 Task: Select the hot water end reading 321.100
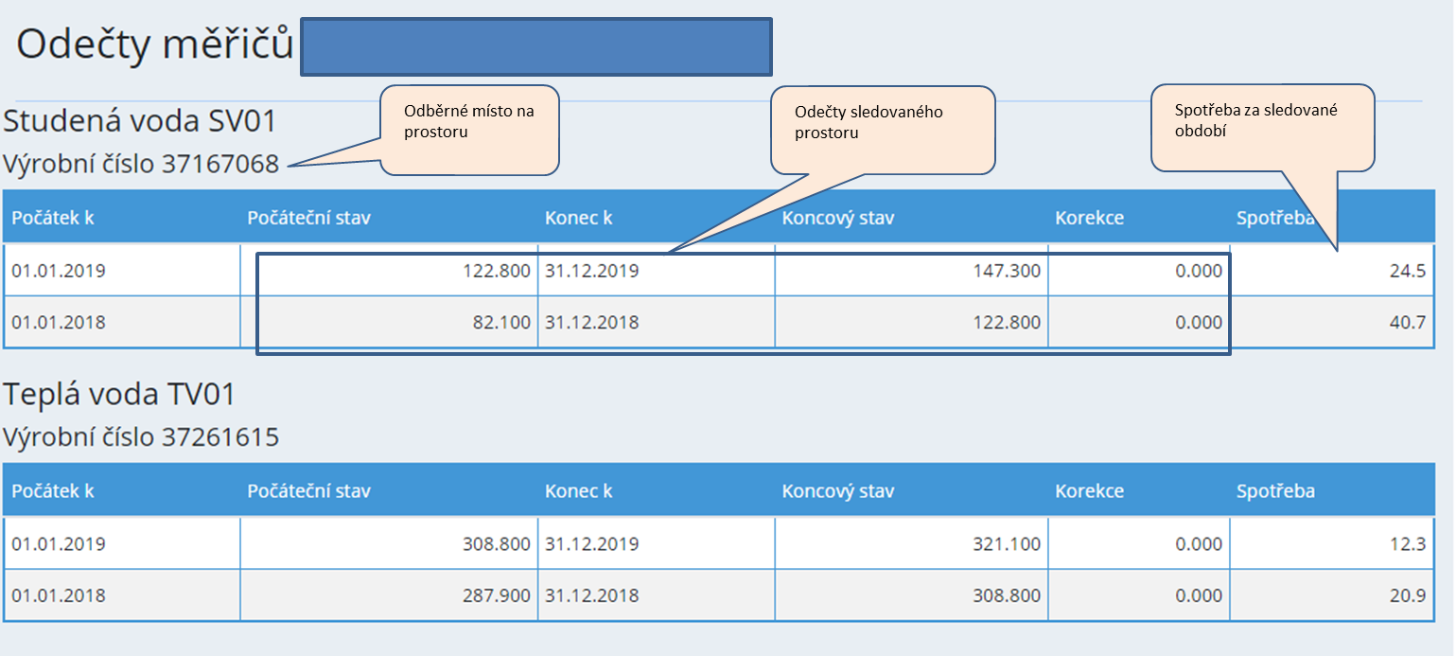[x=1006, y=544]
